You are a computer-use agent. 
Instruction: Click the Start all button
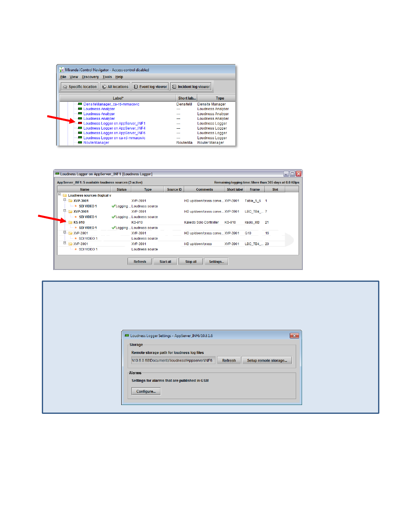[165, 262]
